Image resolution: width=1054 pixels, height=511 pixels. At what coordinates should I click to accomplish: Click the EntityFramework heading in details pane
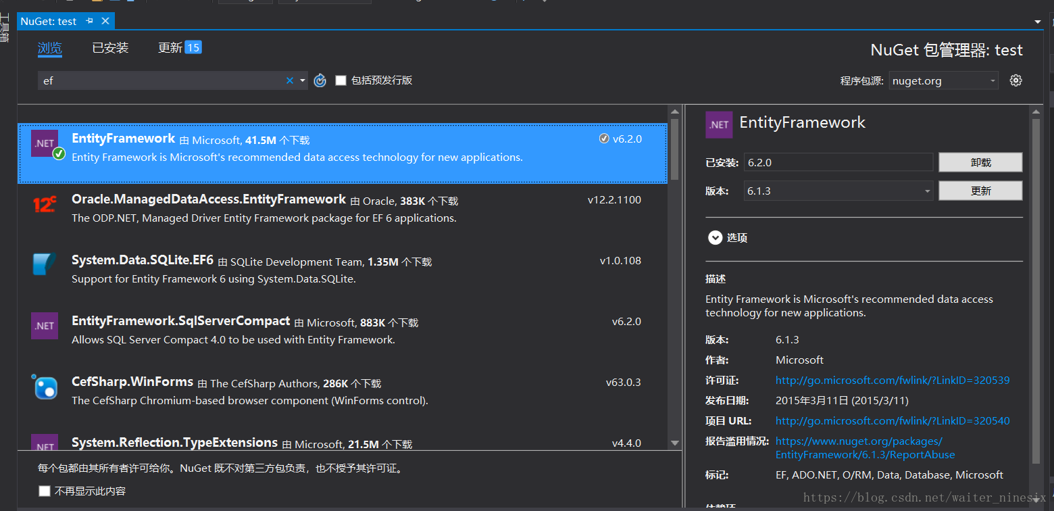[x=802, y=122]
